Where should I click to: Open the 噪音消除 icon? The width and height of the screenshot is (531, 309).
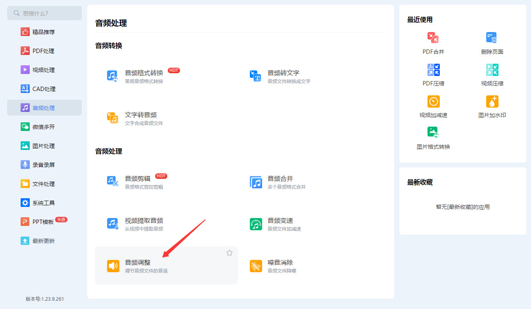click(x=256, y=266)
